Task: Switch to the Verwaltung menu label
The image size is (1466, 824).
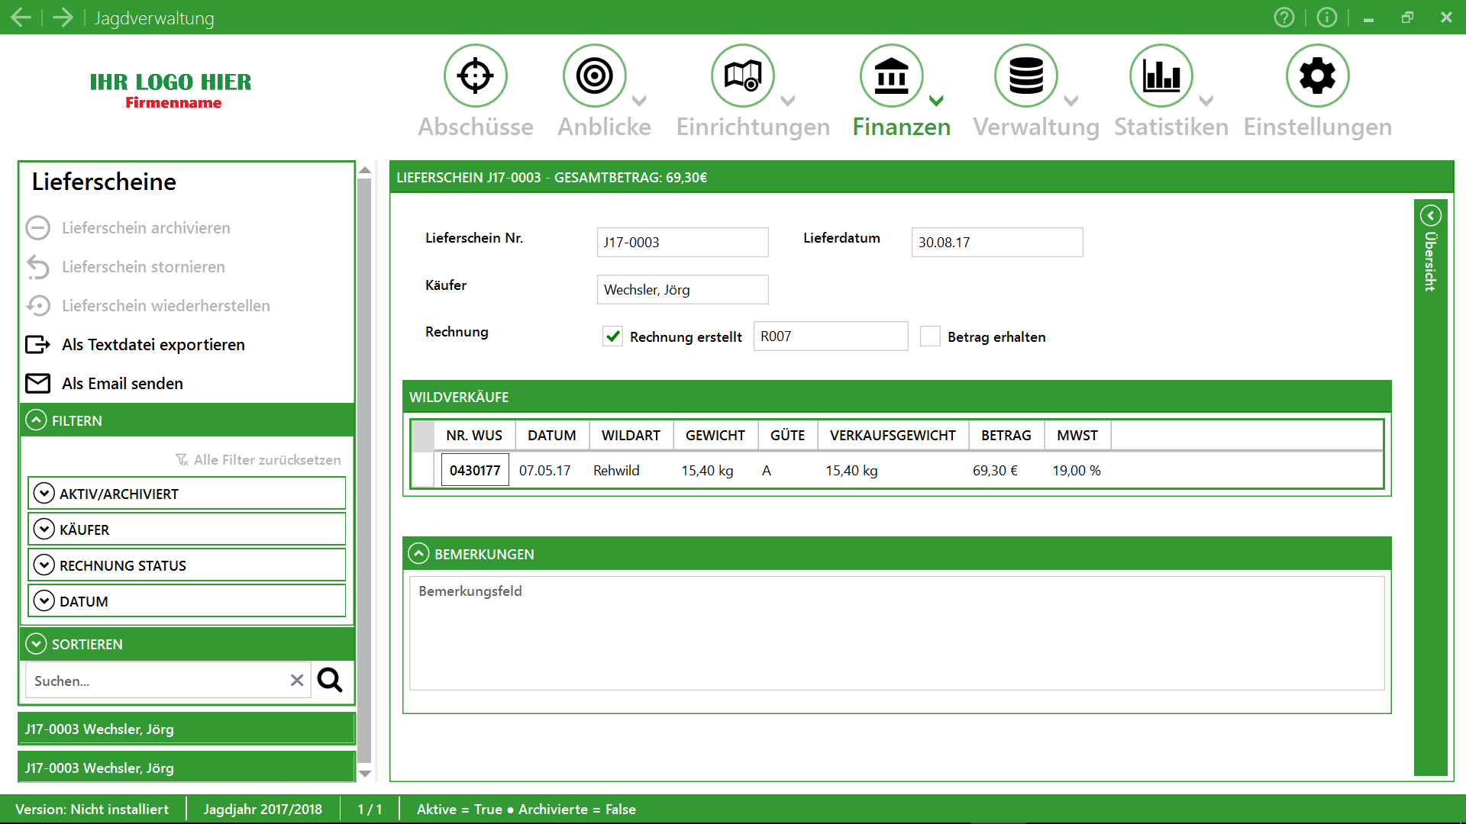Action: [1035, 127]
